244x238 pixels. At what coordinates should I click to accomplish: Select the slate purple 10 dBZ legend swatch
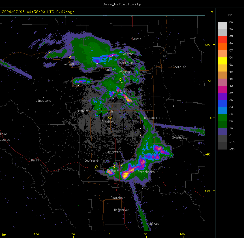coord(222,132)
